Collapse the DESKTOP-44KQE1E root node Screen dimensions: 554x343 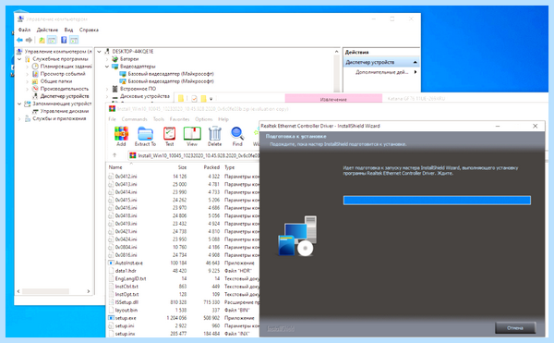tap(100, 52)
